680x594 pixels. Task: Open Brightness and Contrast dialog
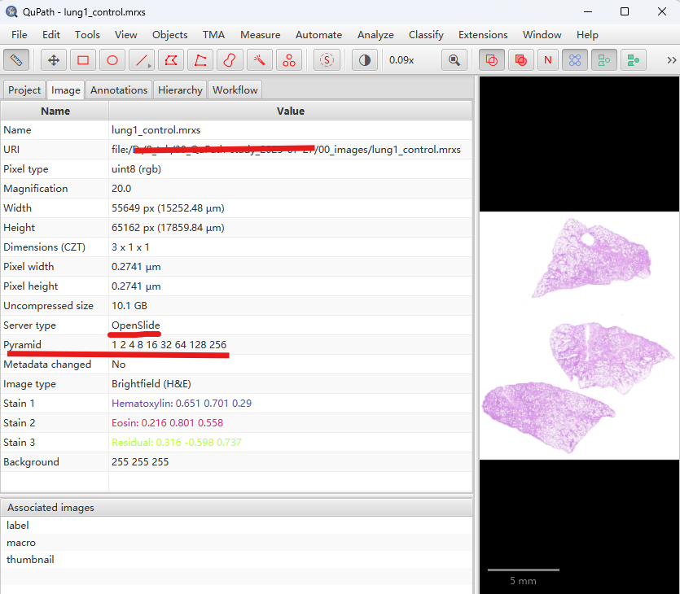point(364,60)
